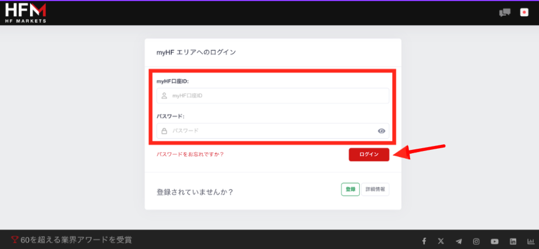This screenshot has width=539, height=249.
Task: Click the trophy icon in footer
Action: 15,241
